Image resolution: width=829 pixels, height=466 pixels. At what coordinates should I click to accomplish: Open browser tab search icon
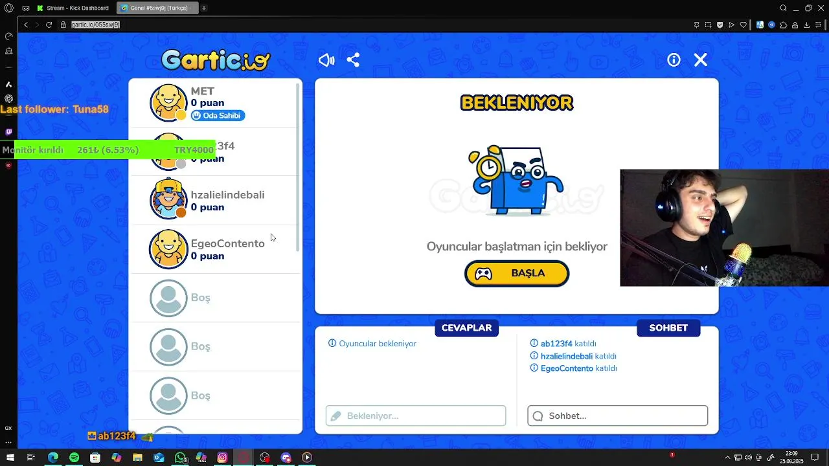point(783,8)
